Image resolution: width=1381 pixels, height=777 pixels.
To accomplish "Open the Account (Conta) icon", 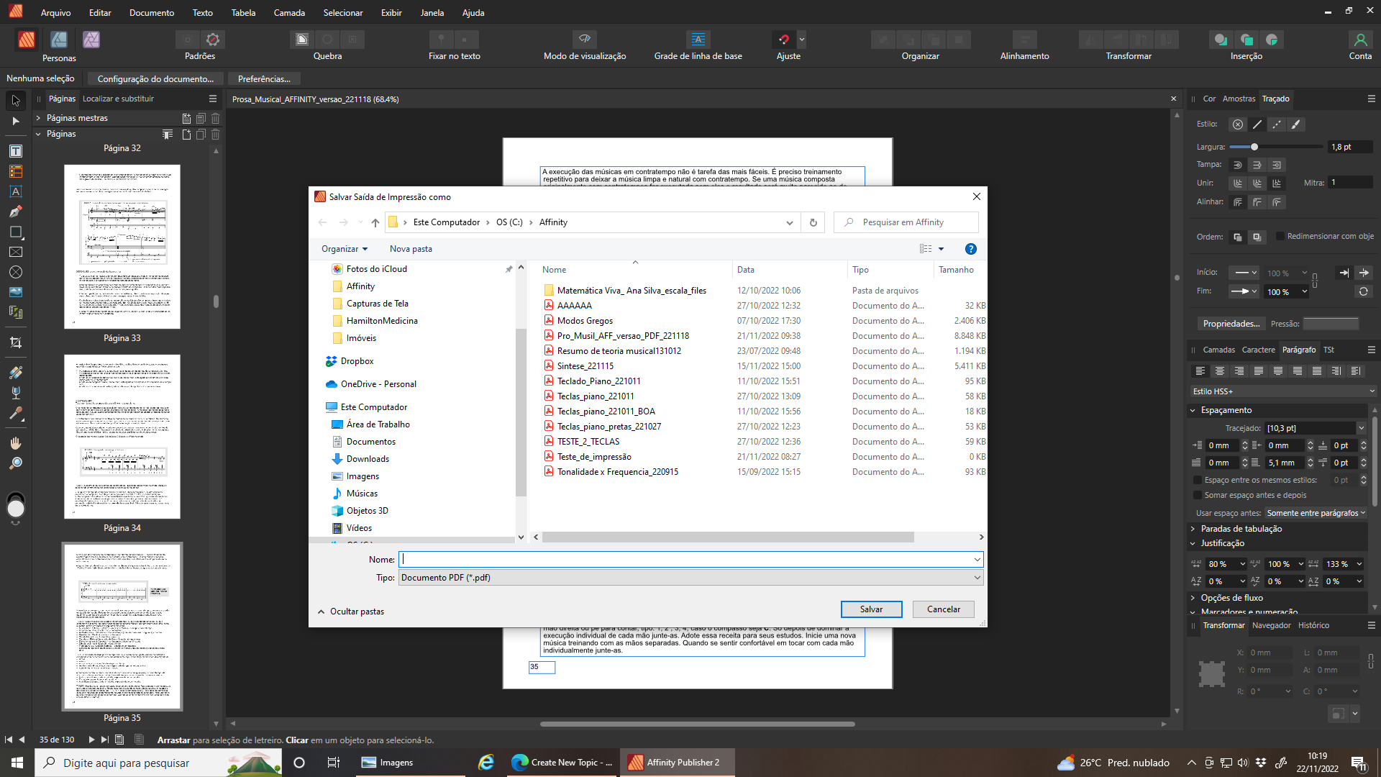I will [x=1359, y=40].
